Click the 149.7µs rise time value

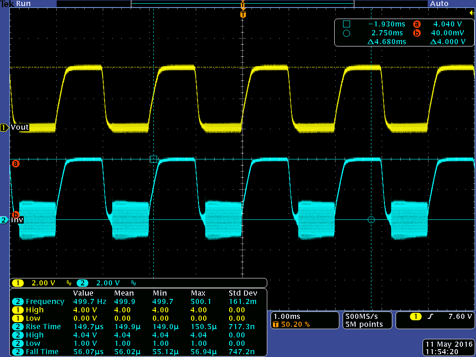point(88,327)
